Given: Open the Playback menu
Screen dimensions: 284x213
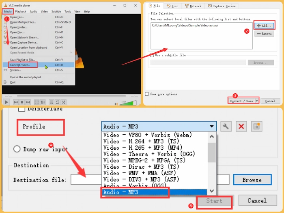Looking at the screenshot, I should [21, 11].
